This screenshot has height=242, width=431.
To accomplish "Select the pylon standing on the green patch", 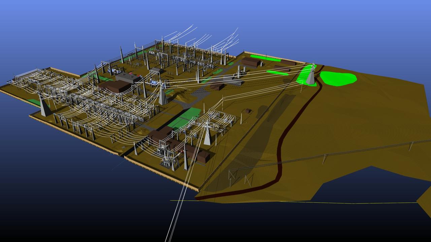I will tap(310, 77).
